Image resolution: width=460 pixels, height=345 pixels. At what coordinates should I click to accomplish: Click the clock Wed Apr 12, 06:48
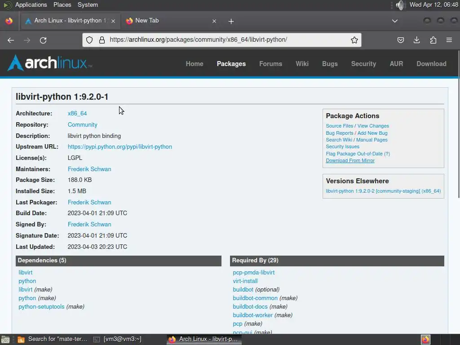(433, 4)
